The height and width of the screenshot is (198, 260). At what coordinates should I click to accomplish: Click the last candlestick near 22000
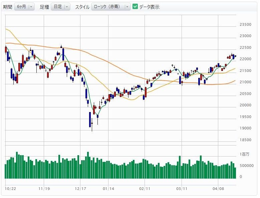point(235,56)
